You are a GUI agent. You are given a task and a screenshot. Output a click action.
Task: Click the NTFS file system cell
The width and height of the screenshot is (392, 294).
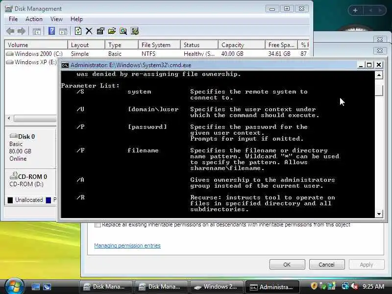(148, 54)
